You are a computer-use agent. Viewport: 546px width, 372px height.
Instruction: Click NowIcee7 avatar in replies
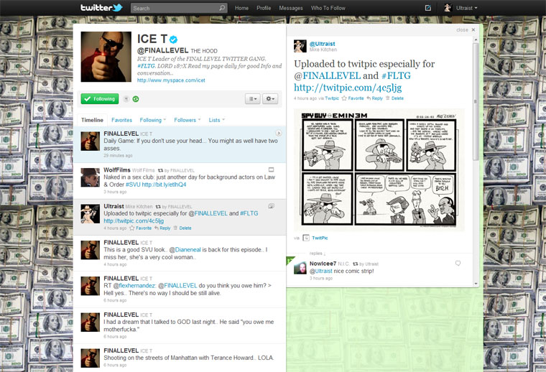[x=300, y=268]
